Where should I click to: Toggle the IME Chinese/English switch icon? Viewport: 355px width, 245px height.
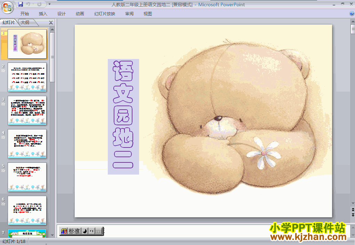pos(64,231)
